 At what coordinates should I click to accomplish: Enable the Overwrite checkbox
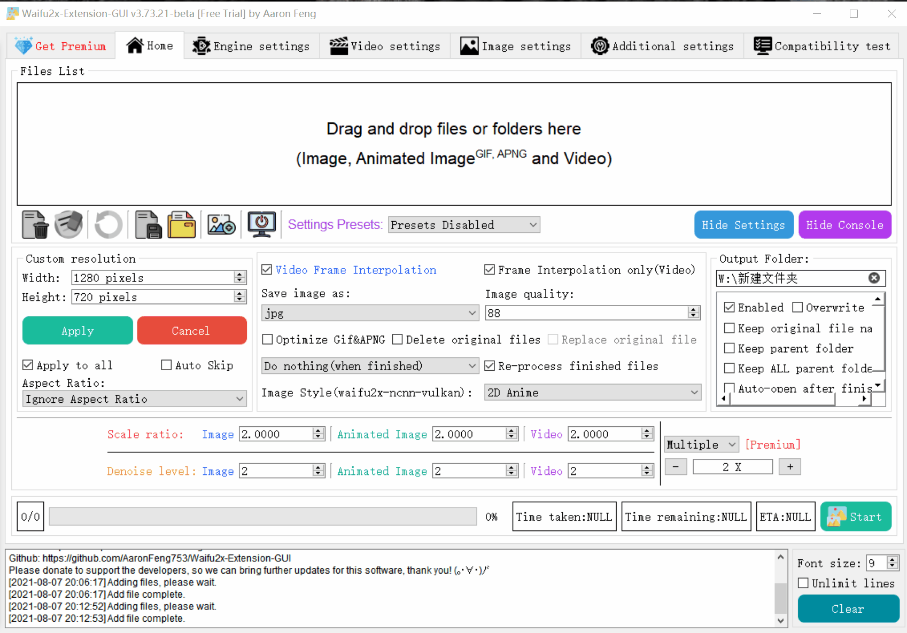click(797, 307)
